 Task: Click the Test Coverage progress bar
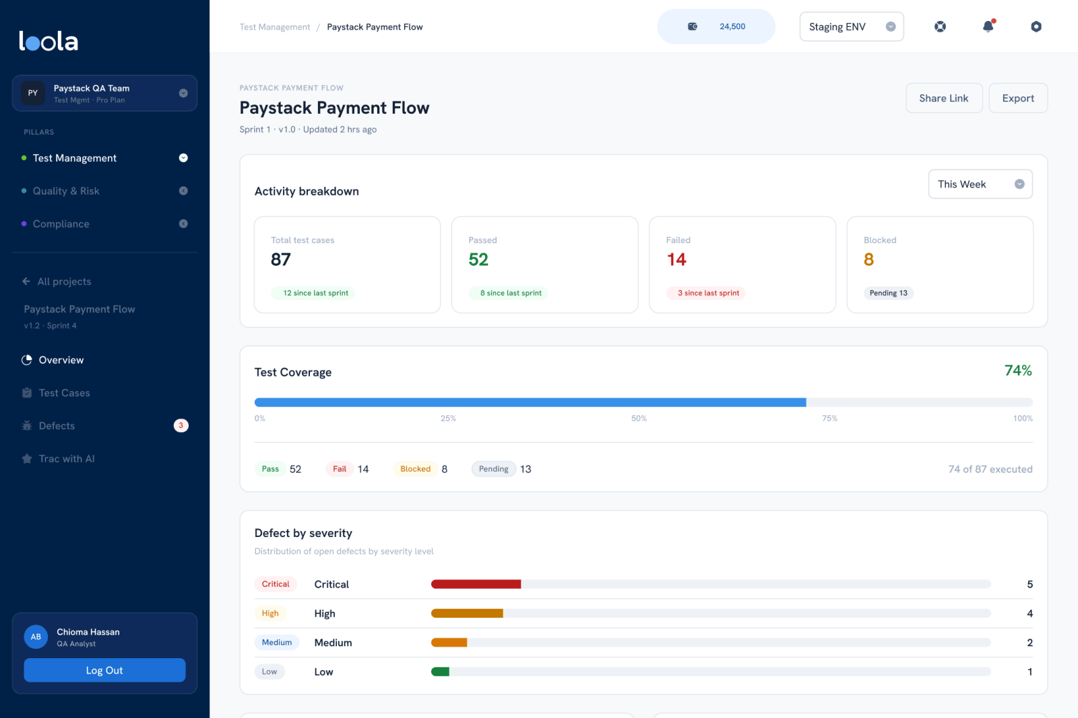(x=643, y=402)
